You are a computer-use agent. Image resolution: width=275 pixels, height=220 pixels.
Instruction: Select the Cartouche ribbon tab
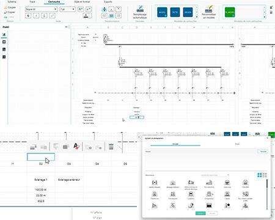tap(54, 2)
